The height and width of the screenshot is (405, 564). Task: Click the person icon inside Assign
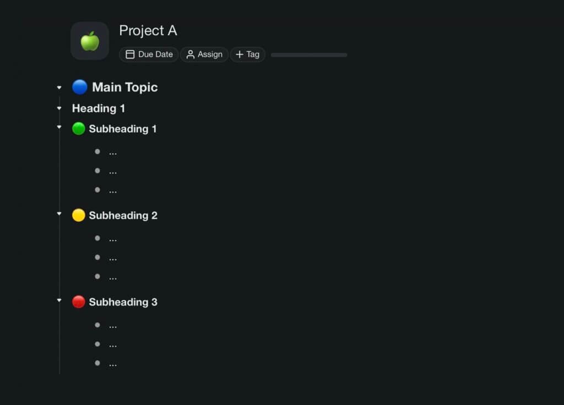(x=189, y=54)
